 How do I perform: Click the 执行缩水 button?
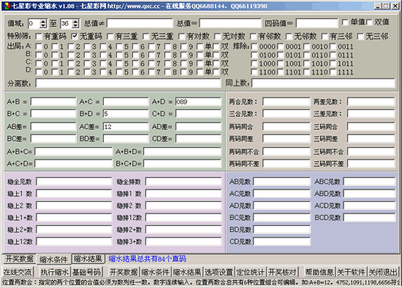click(x=55, y=272)
